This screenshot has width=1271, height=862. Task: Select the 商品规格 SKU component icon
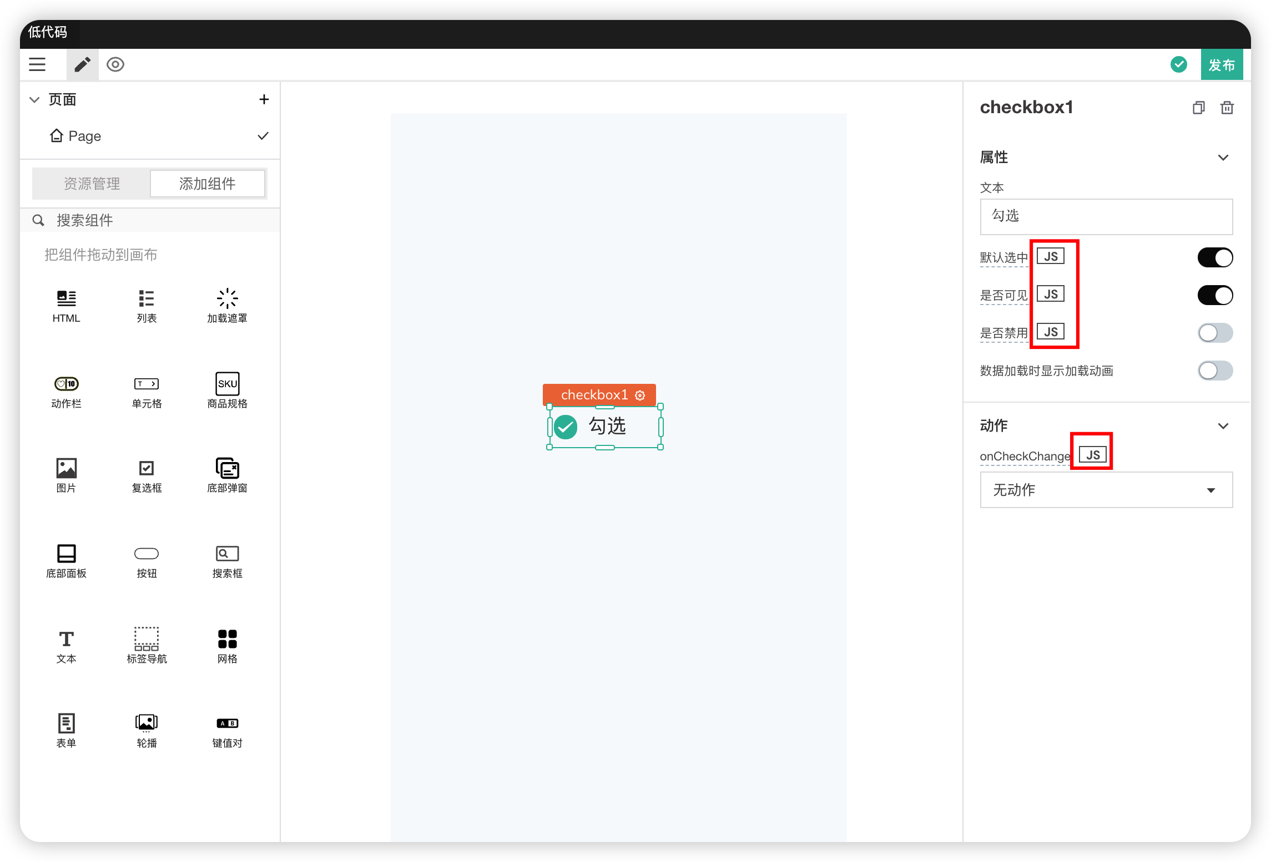tap(227, 383)
